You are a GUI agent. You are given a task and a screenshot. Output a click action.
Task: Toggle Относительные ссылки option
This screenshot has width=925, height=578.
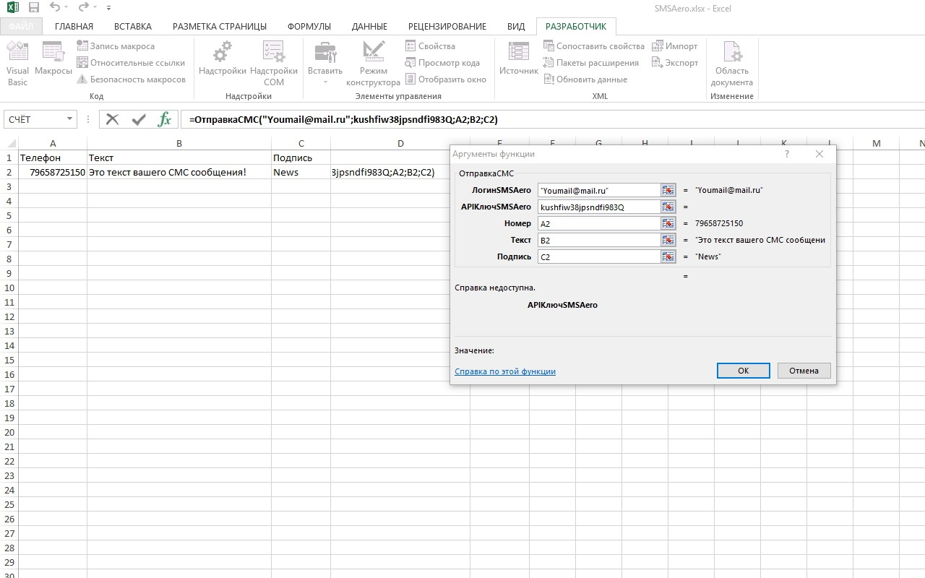tap(131, 63)
